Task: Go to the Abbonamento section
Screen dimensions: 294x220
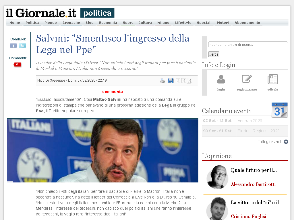Action: click(x=247, y=23)
